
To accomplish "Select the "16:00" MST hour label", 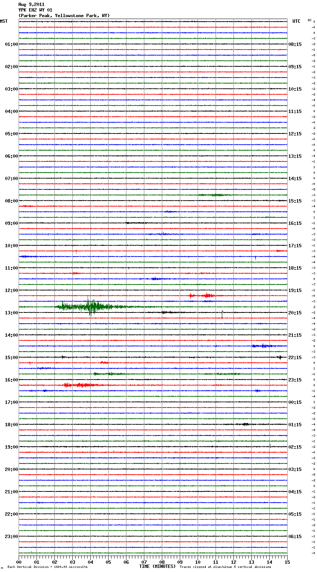I will pyautogui.click(x=12, y=380).
